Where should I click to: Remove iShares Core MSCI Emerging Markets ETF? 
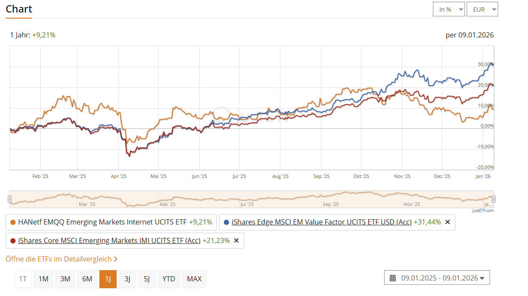[x=236, y=240]
